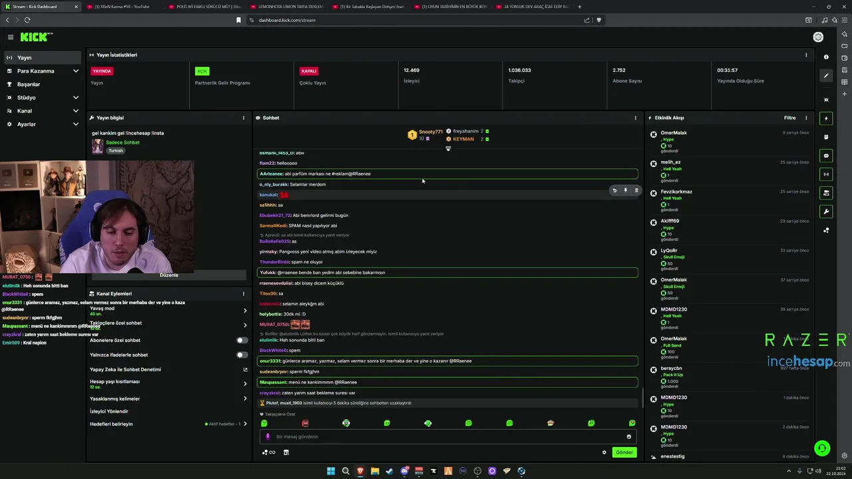Click the pencil edit icon in right toolbar
This screenshot has height=479, width=852.
pos(826,76)
